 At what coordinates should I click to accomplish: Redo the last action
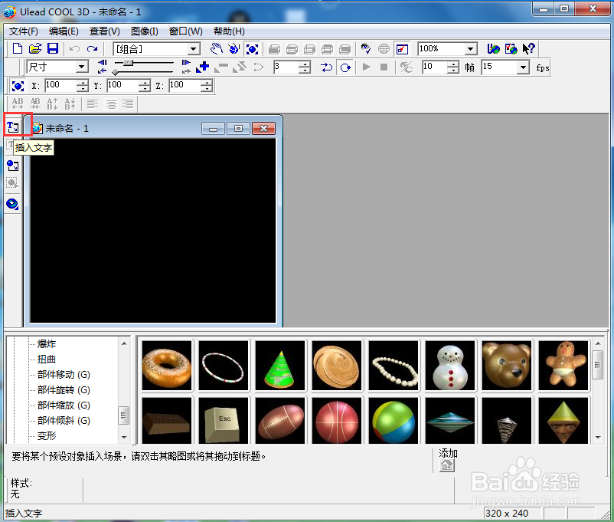pos(92,48)
